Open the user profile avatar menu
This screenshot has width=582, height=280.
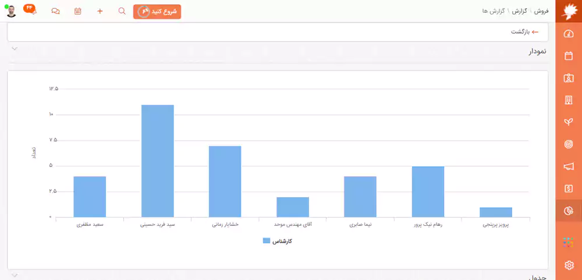[11, 11]
